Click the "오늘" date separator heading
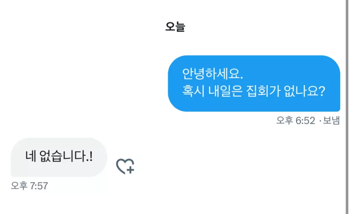This screenshot has width=351, height=214. [175, 27]
